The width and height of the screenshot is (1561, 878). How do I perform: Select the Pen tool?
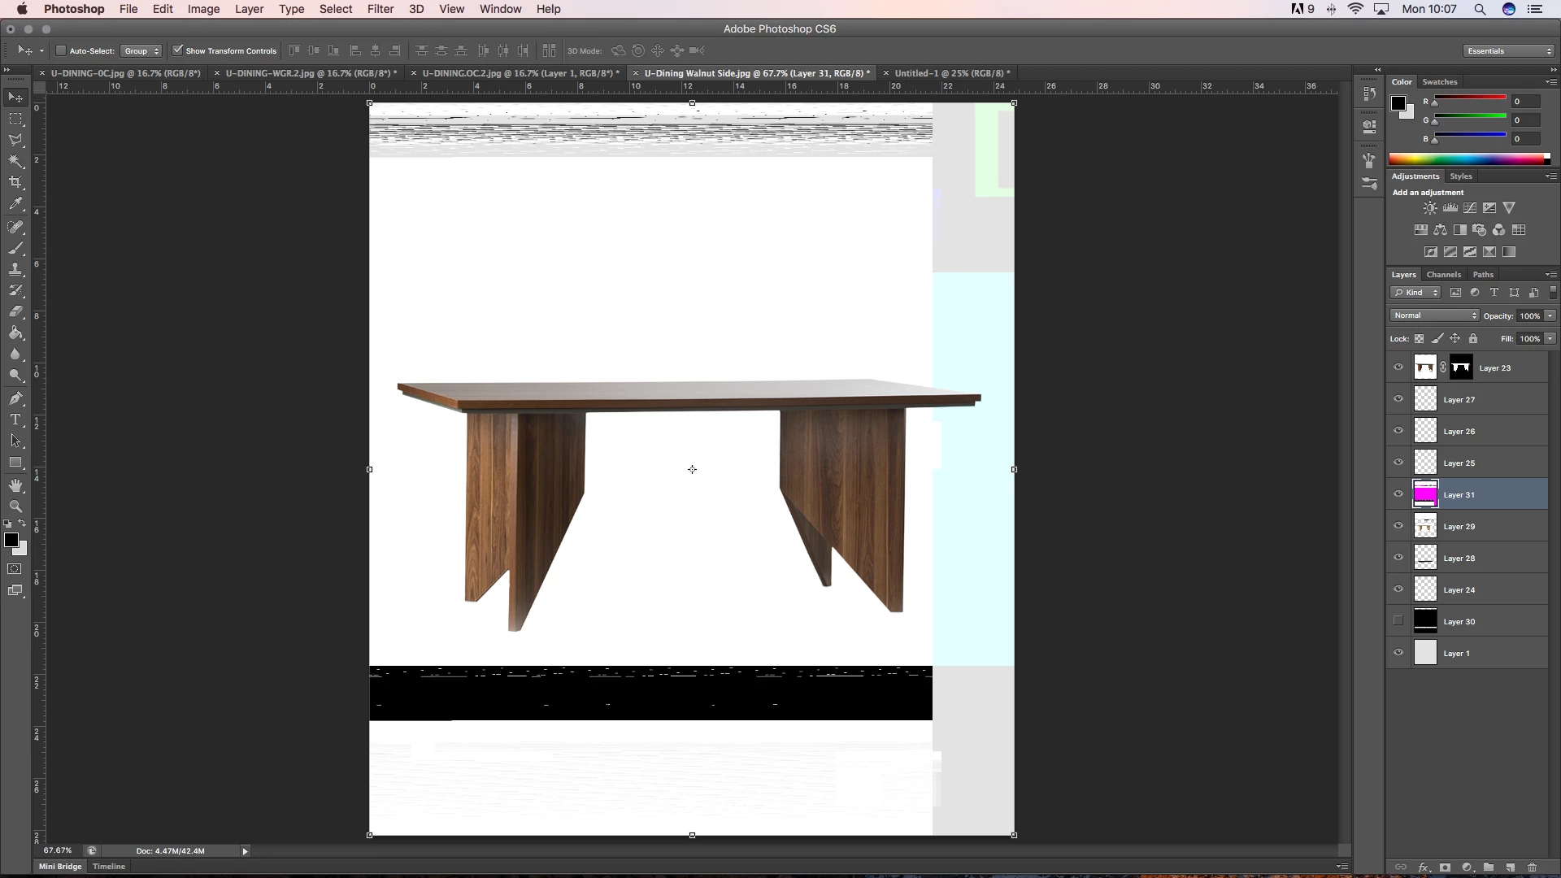(x=15, y=398)
